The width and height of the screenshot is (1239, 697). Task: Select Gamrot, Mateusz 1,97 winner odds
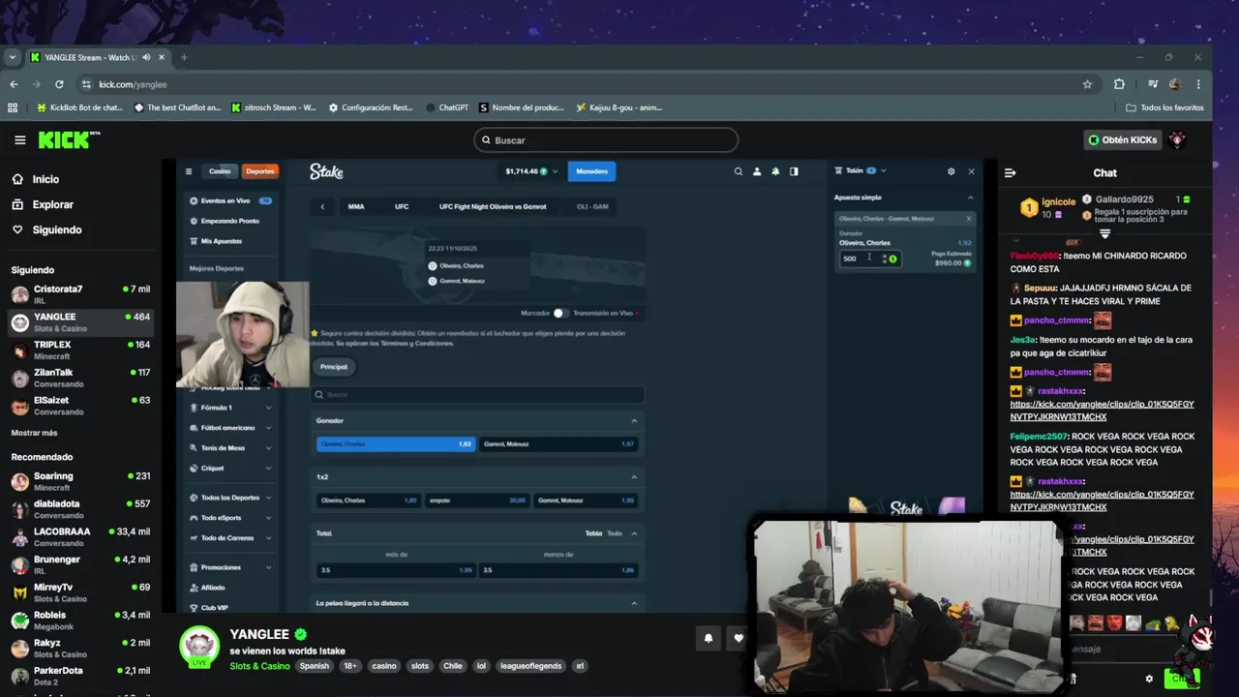[559, 444]
